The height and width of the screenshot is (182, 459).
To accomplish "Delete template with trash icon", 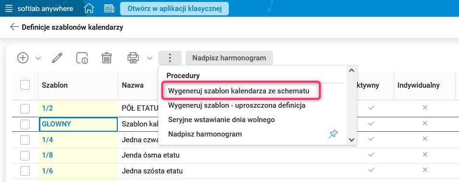I will [107, 58].
